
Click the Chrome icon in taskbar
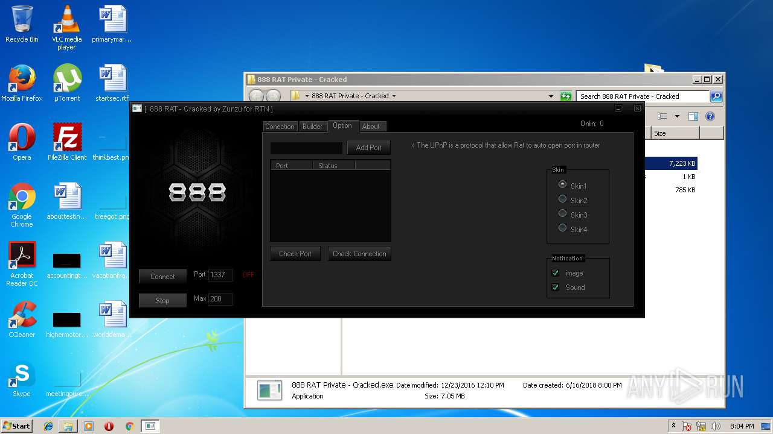(129, 426)
